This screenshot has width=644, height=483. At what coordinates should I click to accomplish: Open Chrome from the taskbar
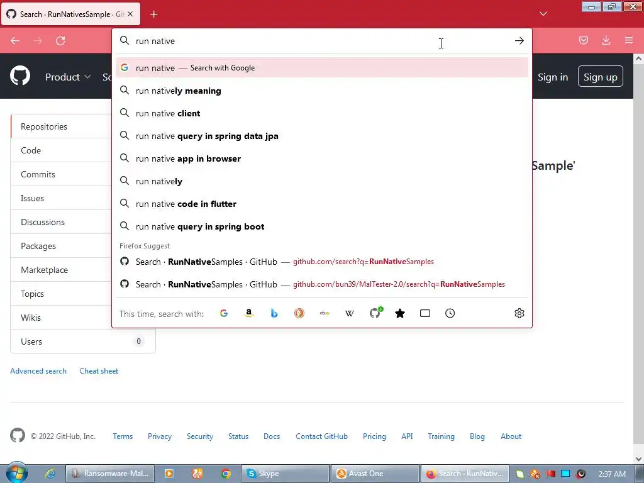pos(226,474)
